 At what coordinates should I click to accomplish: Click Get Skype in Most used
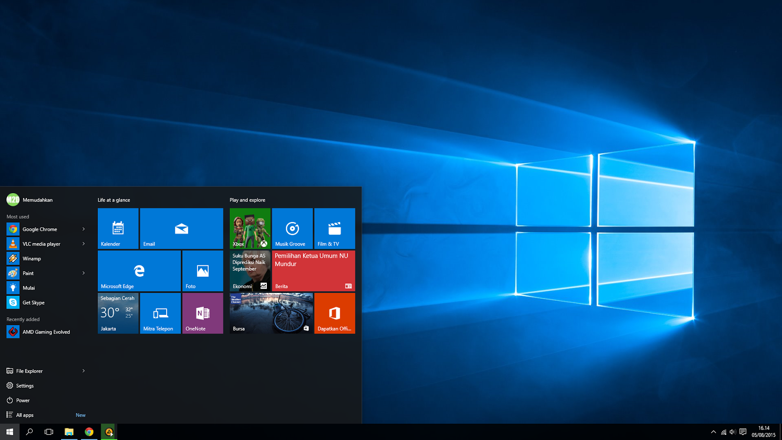[x=47, y=303]
